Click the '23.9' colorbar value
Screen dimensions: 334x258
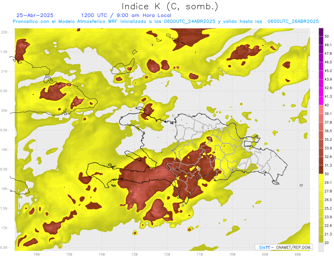coord(328,217)
